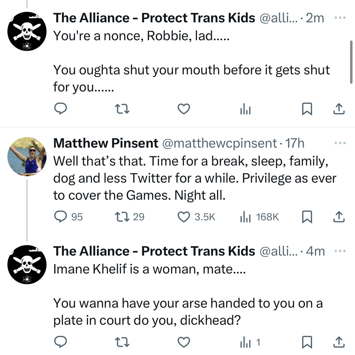355x355 pixels.
Task: Open Matthew Pinsent's profile picture
Action: 27,156
